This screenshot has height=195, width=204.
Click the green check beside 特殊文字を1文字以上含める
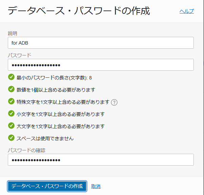point(11,101)
